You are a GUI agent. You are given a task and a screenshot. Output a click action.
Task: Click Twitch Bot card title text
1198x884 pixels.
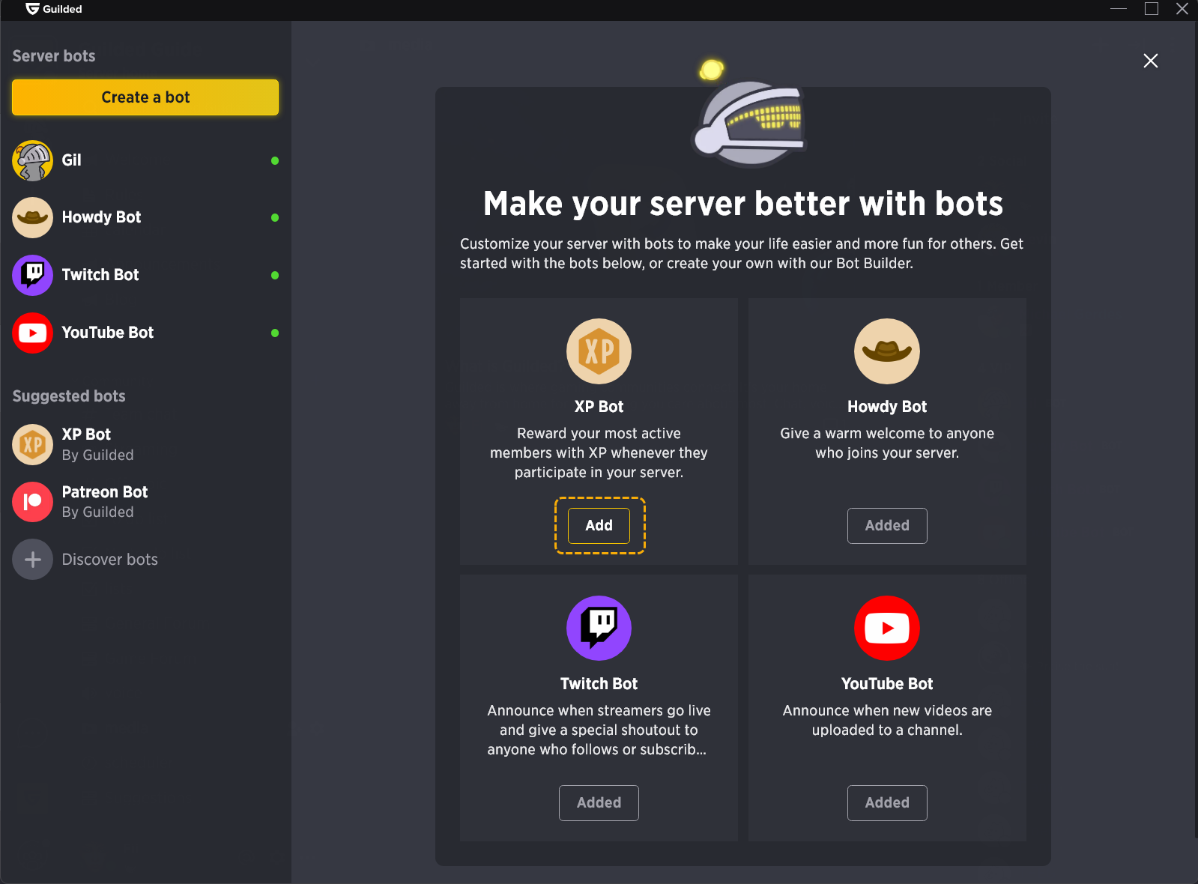pyautogui.click(x=599, y=684)
